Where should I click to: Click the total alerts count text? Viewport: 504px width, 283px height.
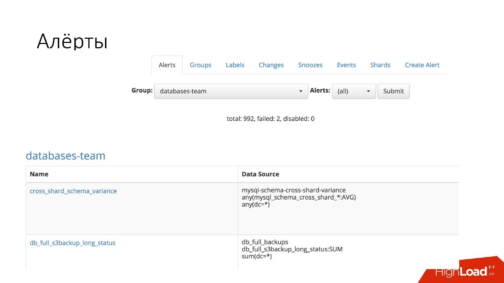270,119
